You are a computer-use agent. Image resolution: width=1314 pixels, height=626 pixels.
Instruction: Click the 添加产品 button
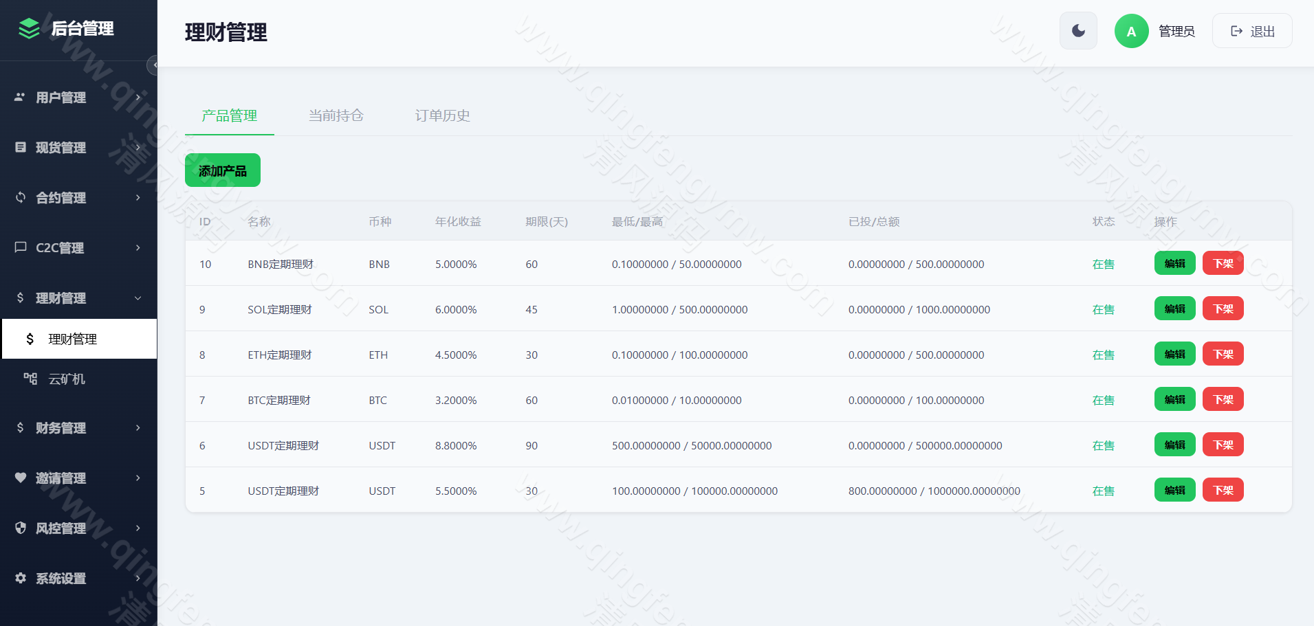[223, 170]
